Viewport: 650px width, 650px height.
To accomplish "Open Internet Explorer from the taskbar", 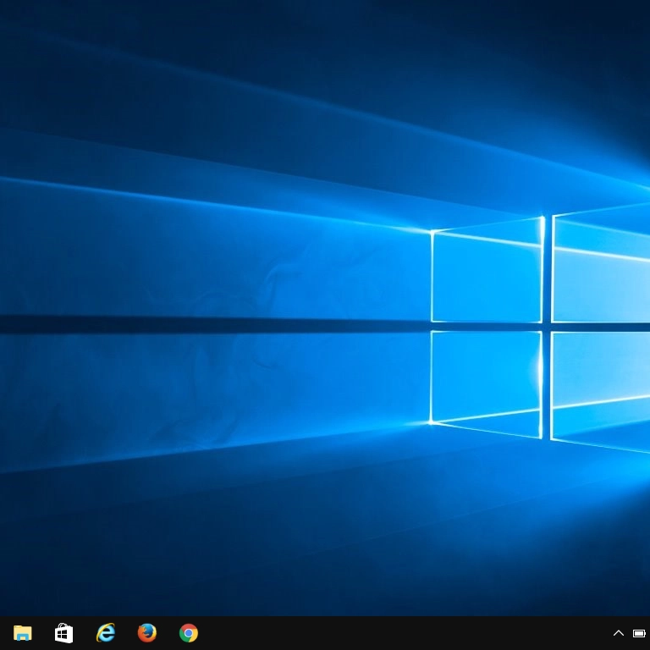I will pyautogui.click(x=105, y=633).
